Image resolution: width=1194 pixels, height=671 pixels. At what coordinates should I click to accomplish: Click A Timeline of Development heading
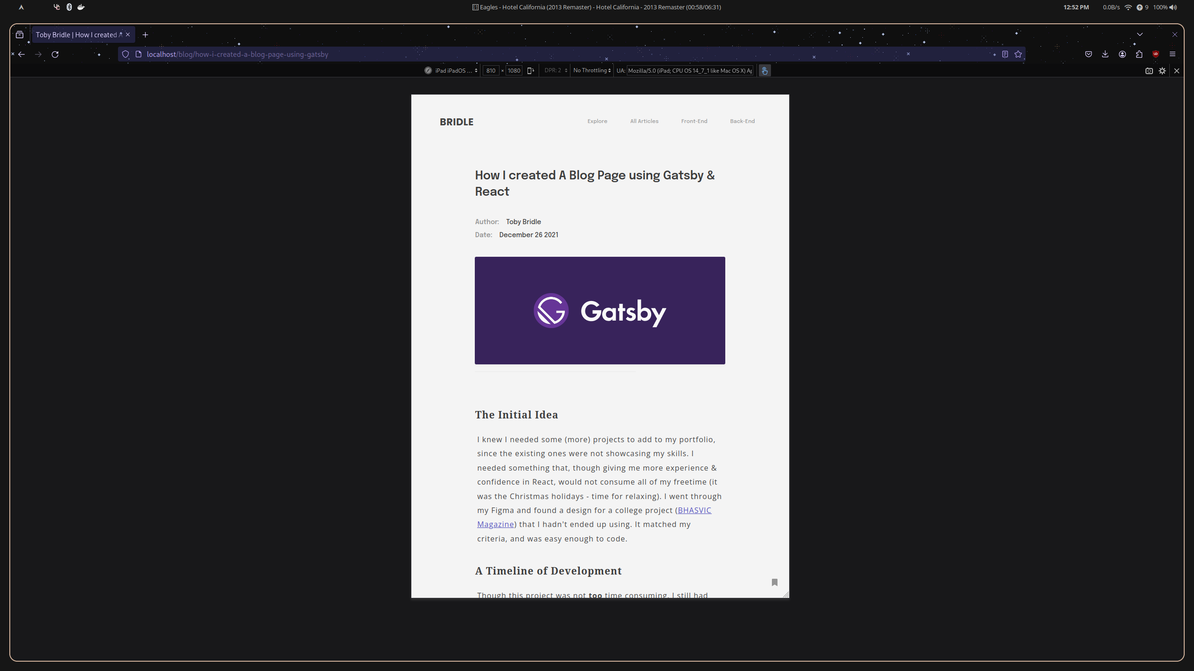(548, 571)
